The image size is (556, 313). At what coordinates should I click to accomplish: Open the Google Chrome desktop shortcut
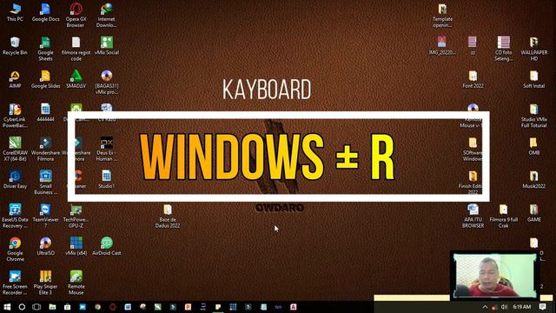[15, 250]
